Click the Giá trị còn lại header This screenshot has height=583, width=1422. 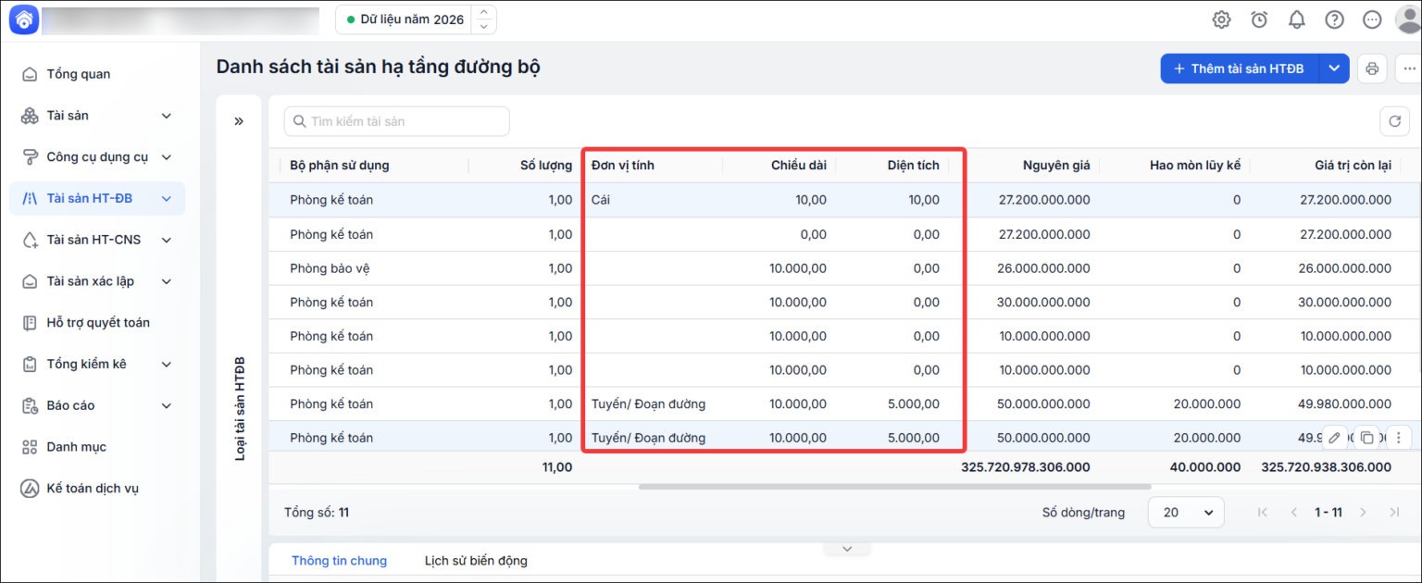[x=1353, y=166]
